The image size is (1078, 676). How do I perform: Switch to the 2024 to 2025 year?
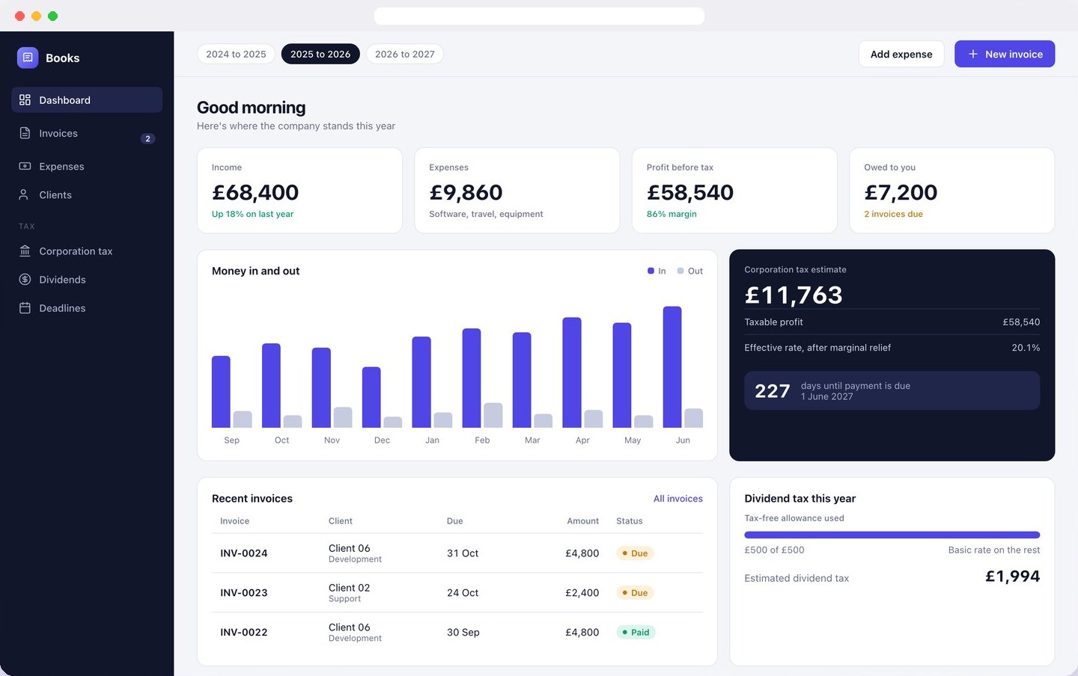[236, 54]
